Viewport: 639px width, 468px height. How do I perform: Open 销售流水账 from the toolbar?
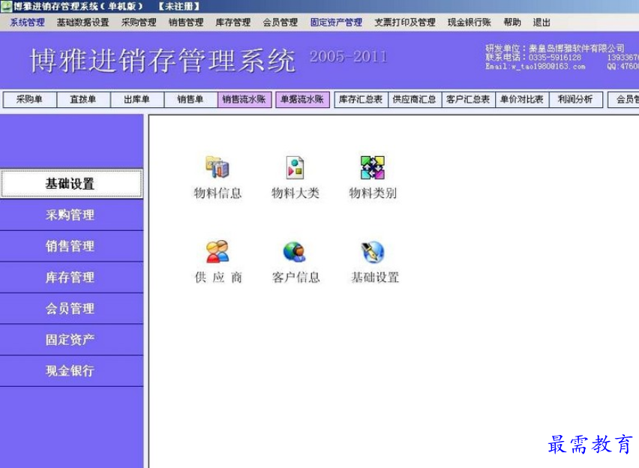coord(244,100)
